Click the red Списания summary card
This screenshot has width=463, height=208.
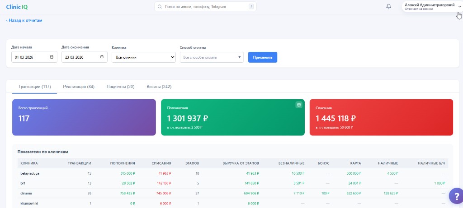pyautogui.click(x=381, y=117)
